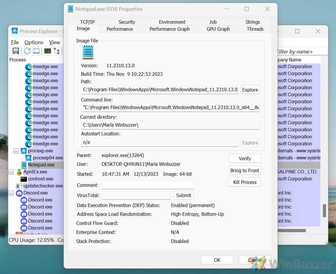Toggle the process tree view icon
This screenshot has width=336, height=274.
(x=57, y=51)
